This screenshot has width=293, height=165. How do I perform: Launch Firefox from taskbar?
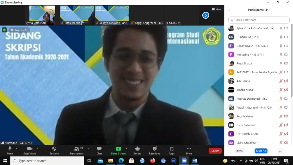153,161
